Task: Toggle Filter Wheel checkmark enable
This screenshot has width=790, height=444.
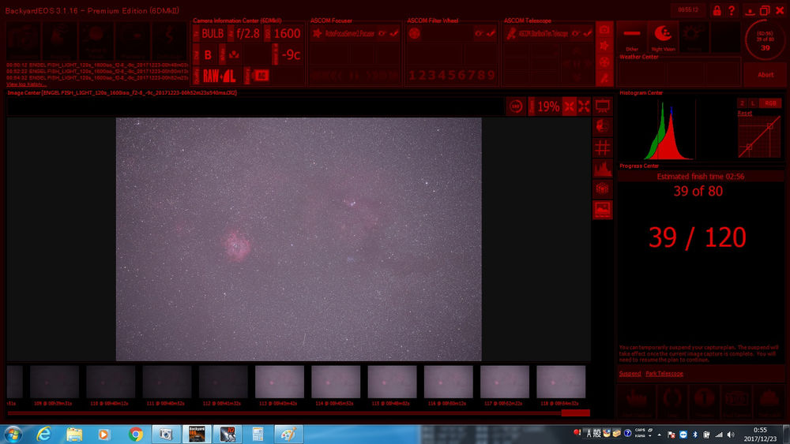Action: click(491, 34)
